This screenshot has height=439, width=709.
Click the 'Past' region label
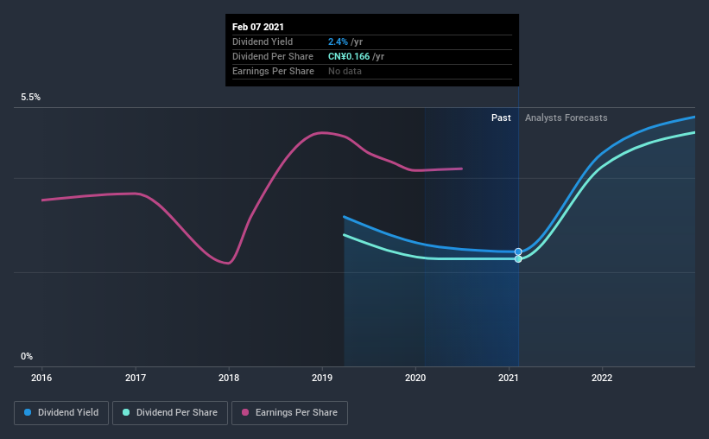click(501, 118)
